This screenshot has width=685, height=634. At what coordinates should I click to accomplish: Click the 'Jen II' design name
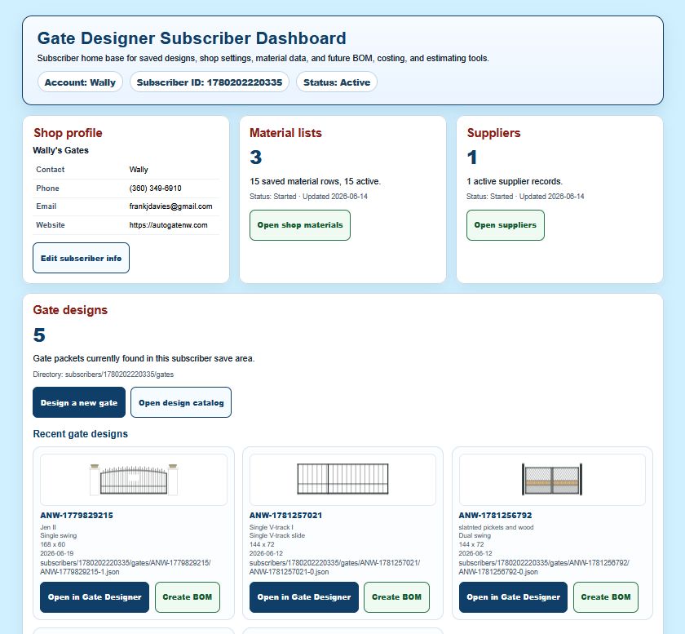point(48,527)
